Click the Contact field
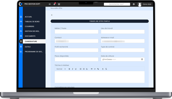The image size is (172, 99). point(76,41)
